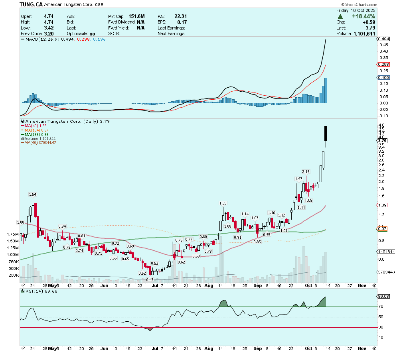
Task: Click the volume bars icon in the legend
Action: [x=22, y=138]
